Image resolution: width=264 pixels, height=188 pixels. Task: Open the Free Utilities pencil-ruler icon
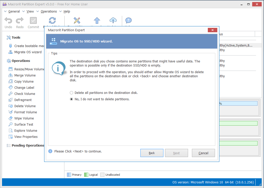pyautogui.click(x=77, y=20)
